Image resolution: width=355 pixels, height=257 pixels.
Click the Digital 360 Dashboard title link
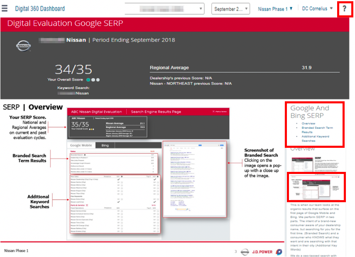pyautogui.click(x=40, y=9)
